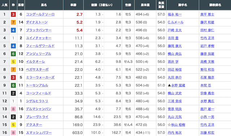The image size is (231, 136).
Task: Click yellow frame 5 badge beside イルクオーレ
Action: [x=13, y=62]
